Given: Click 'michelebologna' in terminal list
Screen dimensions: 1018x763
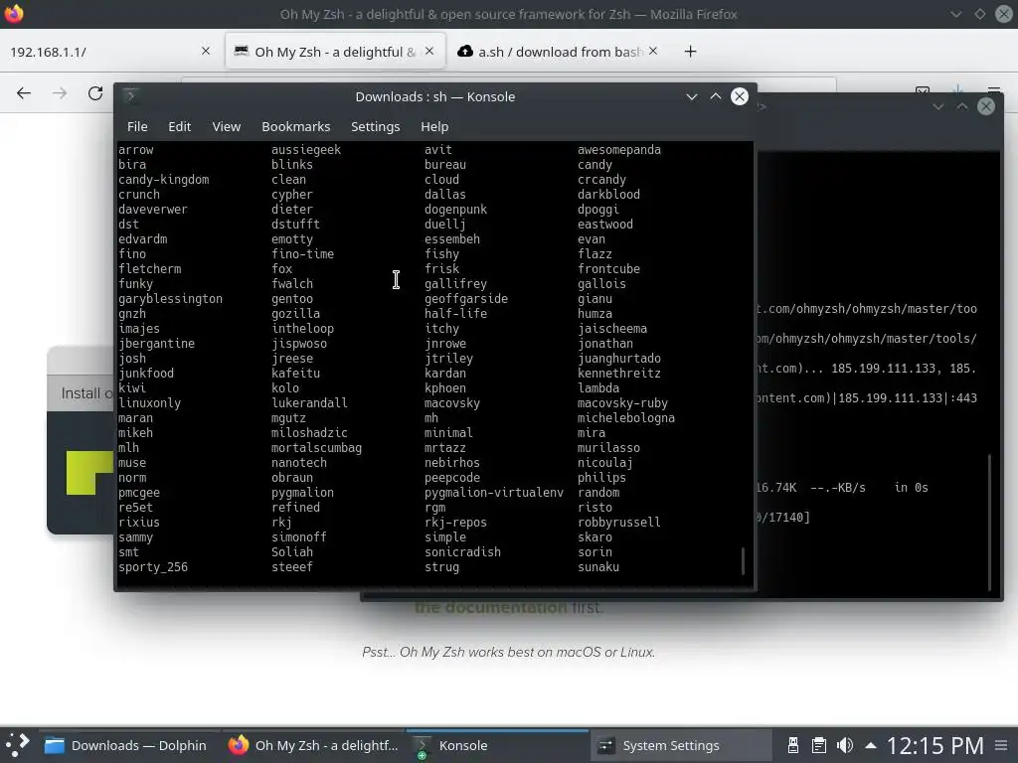Looking at the screenshot, I should pyautogui.click(x=626, y=418).
